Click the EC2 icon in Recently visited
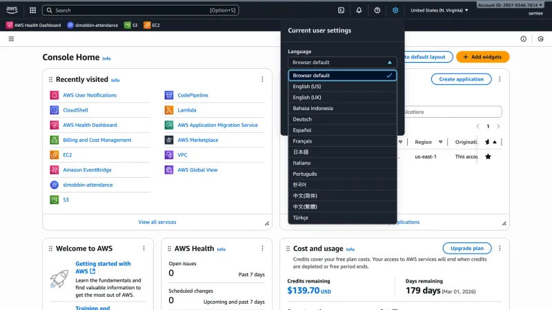The width and height of the screenshot is (552, 310). coord(55,154)
